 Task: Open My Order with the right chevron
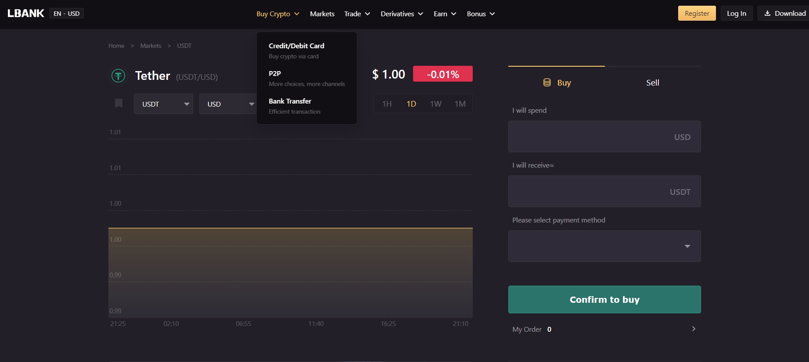click(x=694, y=329)
